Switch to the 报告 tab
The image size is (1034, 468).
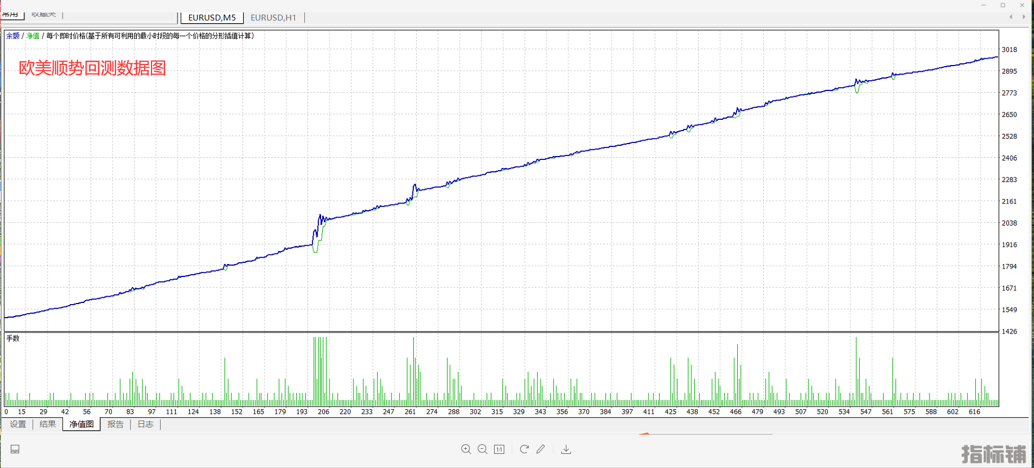click(115, 424)
